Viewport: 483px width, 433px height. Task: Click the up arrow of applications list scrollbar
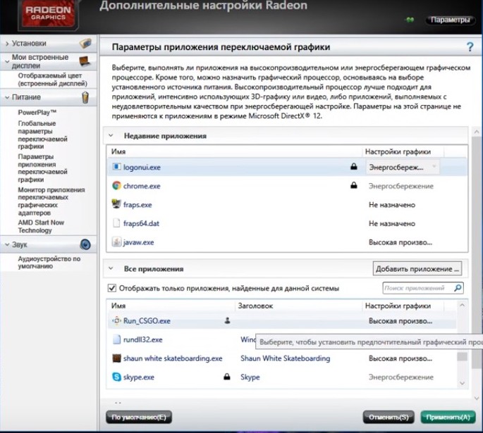[x=462, y=305]
